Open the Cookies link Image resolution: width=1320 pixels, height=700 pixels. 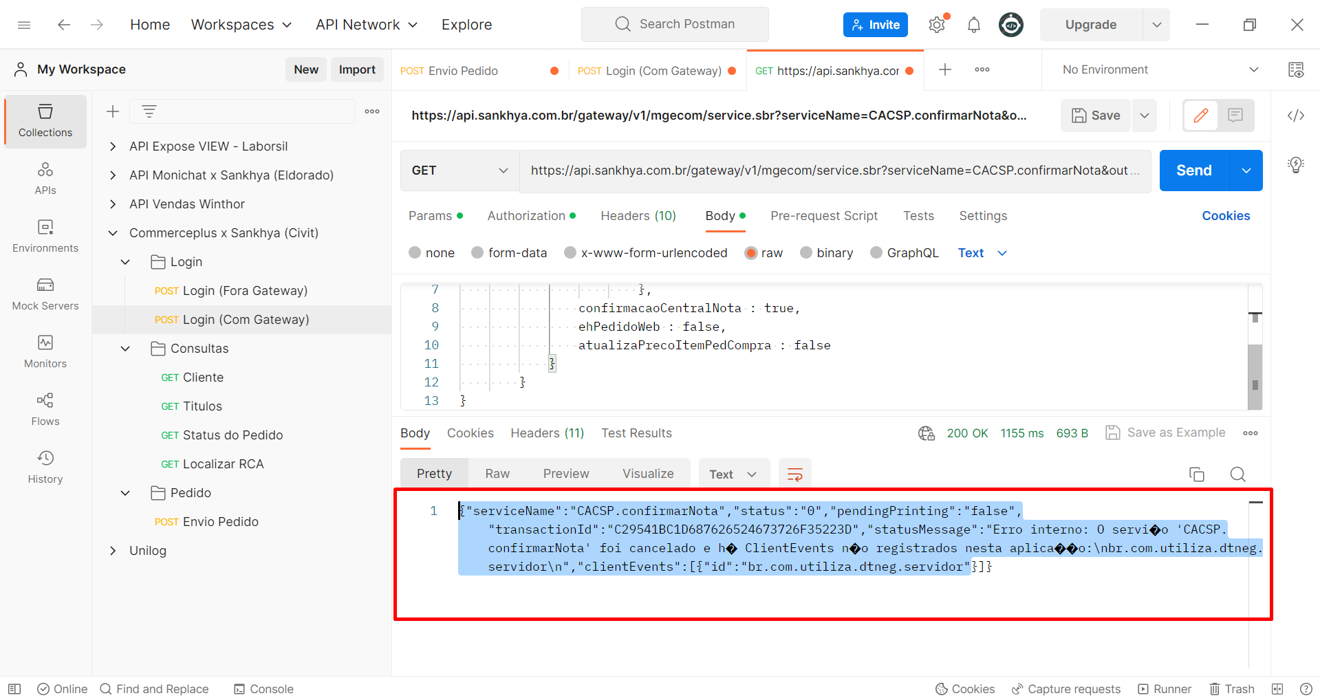coord(1225,216)
